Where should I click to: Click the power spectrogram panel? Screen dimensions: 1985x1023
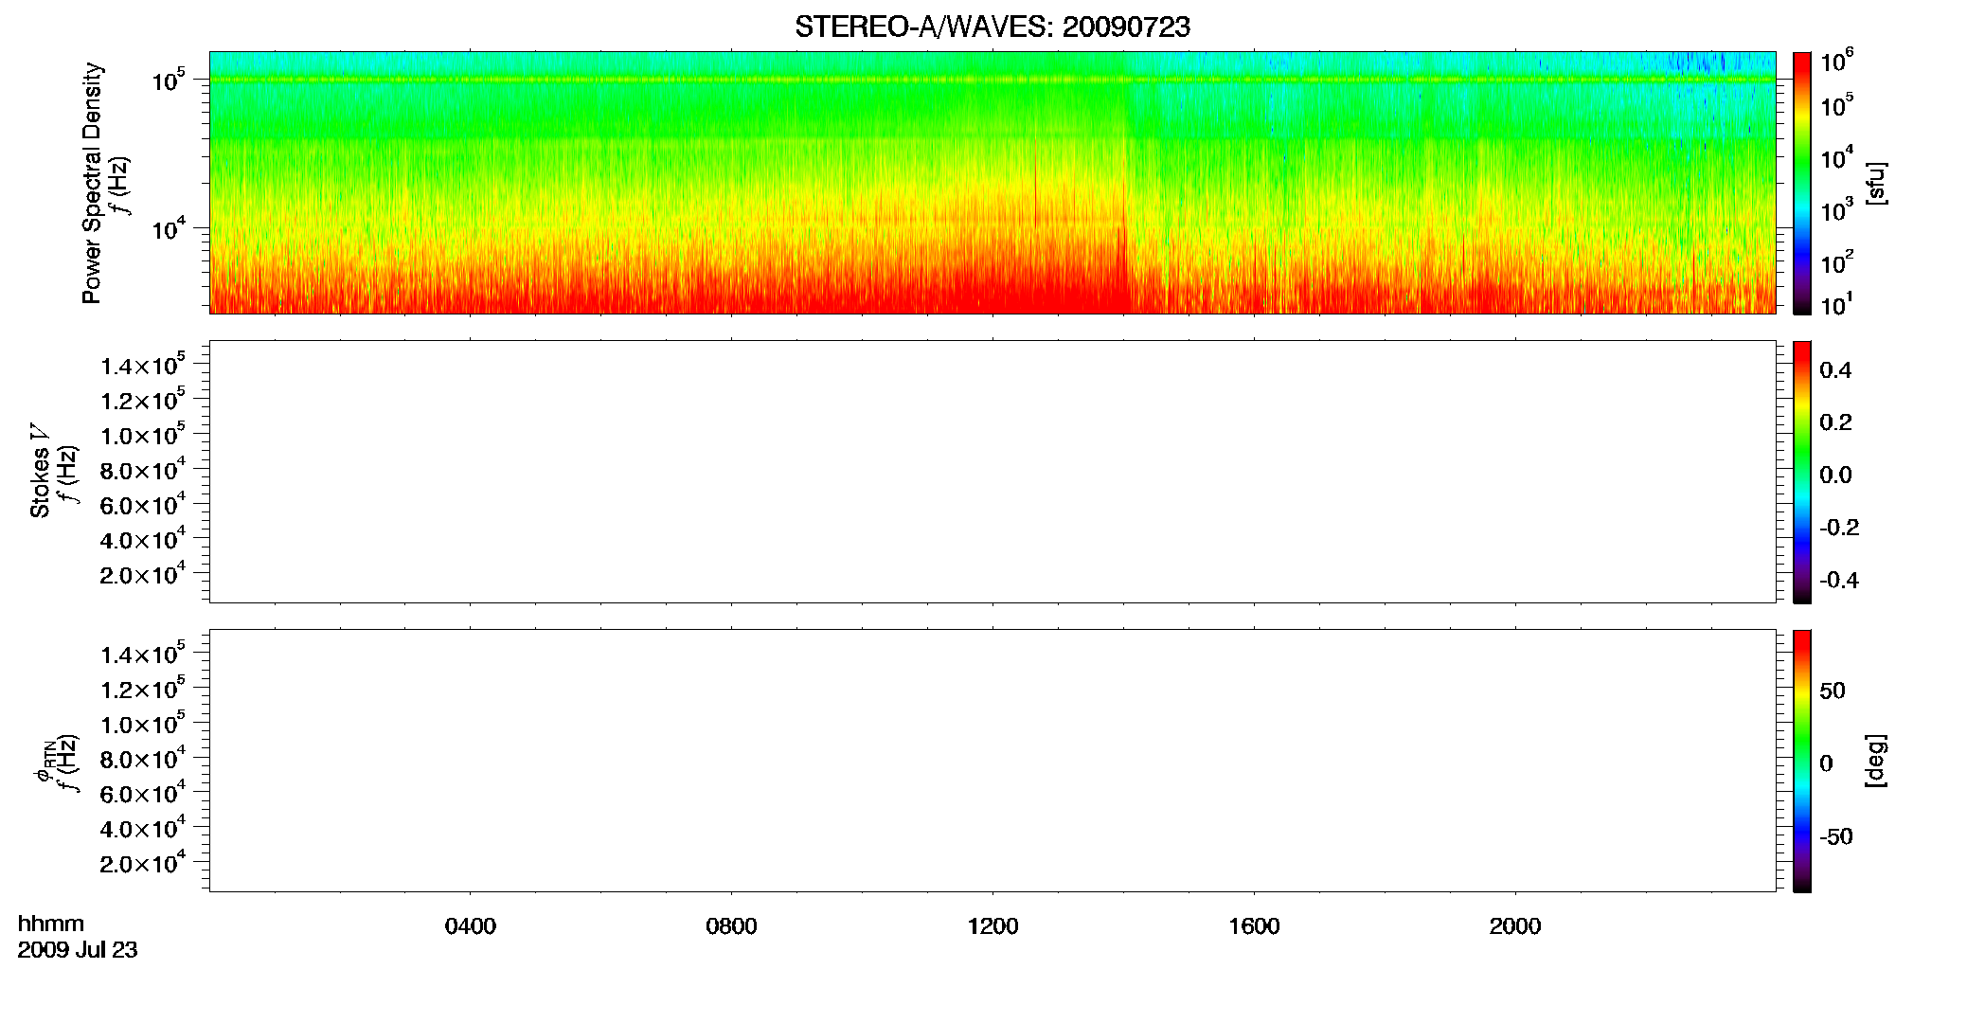pyautogui.click(x=992, y=183)
